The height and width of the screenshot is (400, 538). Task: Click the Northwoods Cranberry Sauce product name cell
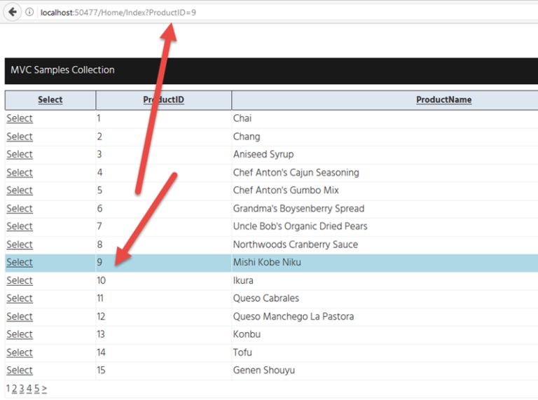coord(295,245)
